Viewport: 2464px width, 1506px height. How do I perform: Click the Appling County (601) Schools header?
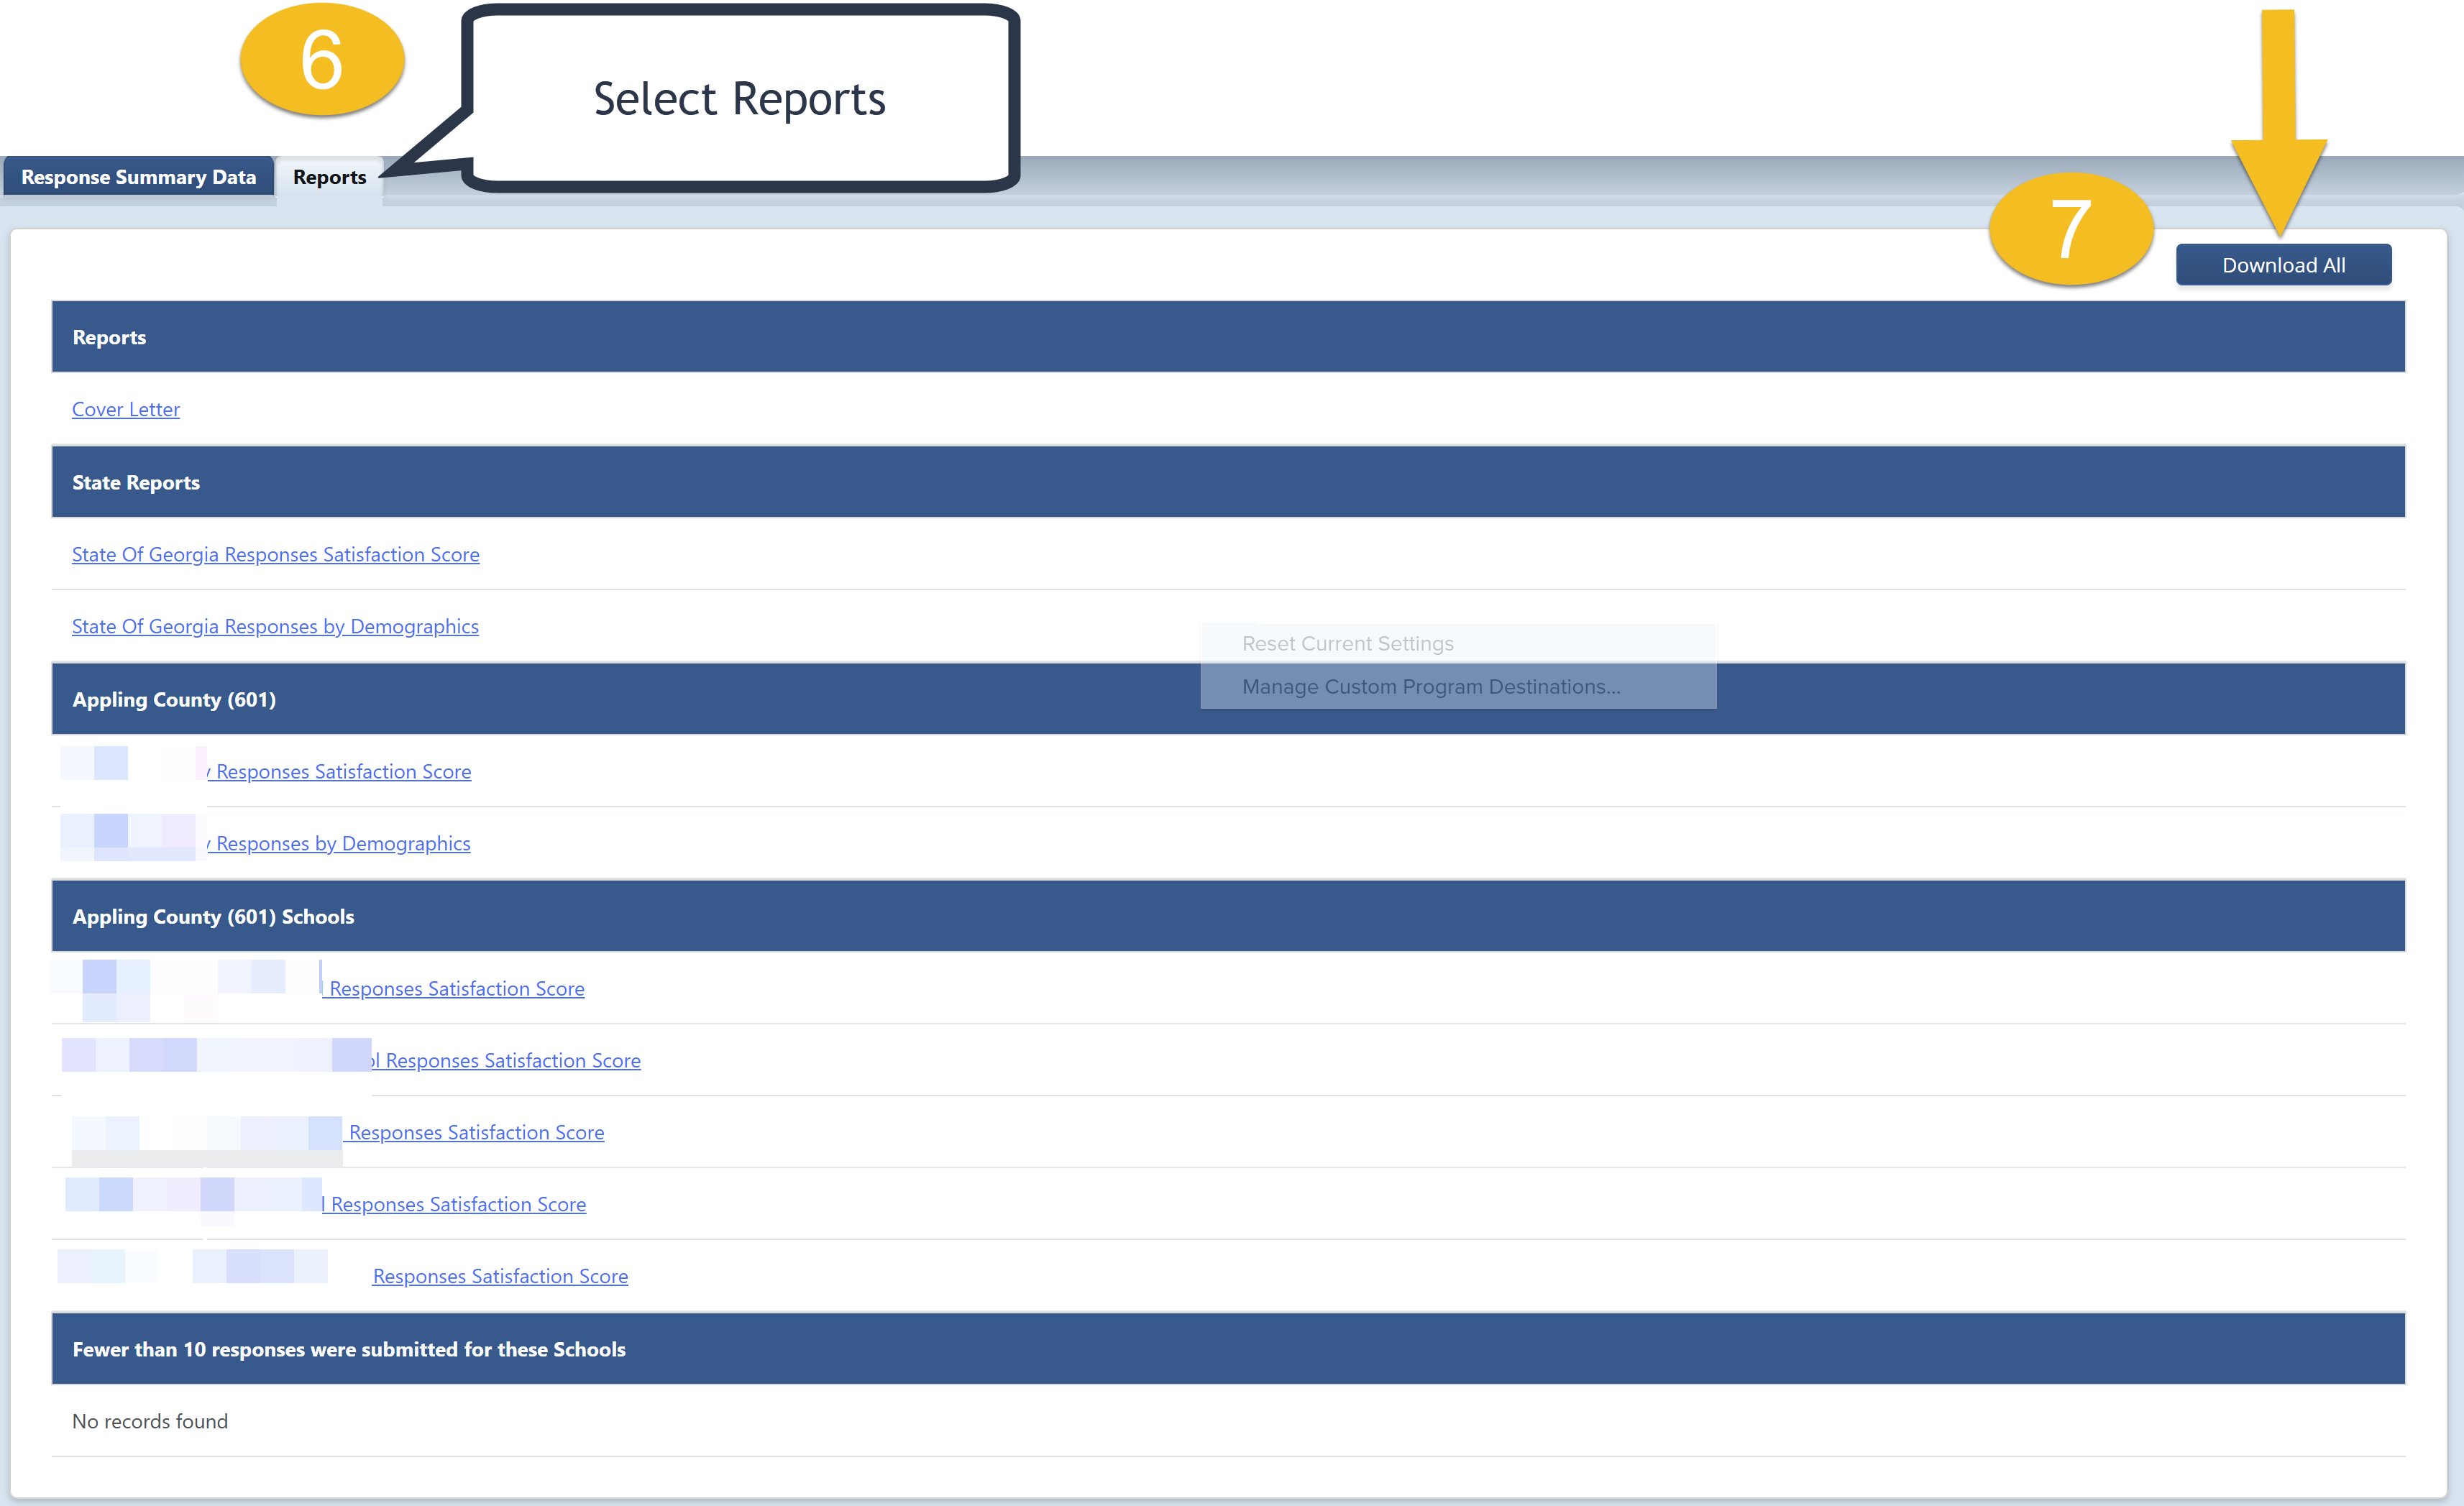pyautogui.click(x=213, y=916)
